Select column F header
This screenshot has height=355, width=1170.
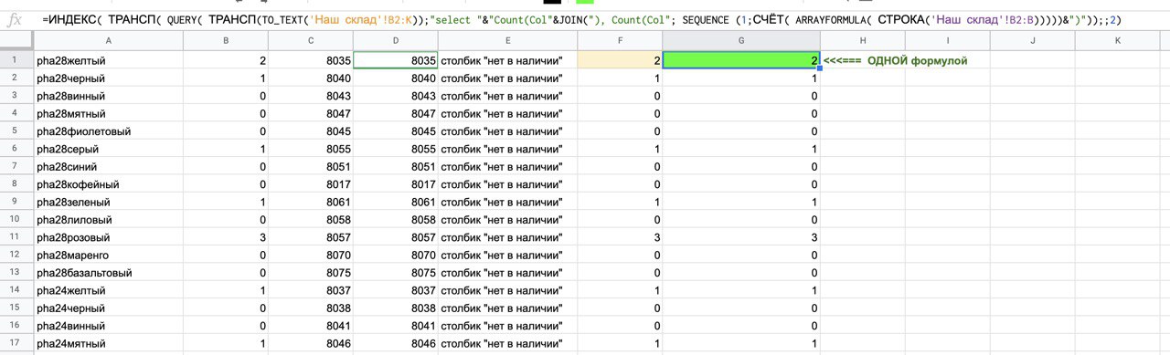(x=621, y=40)
